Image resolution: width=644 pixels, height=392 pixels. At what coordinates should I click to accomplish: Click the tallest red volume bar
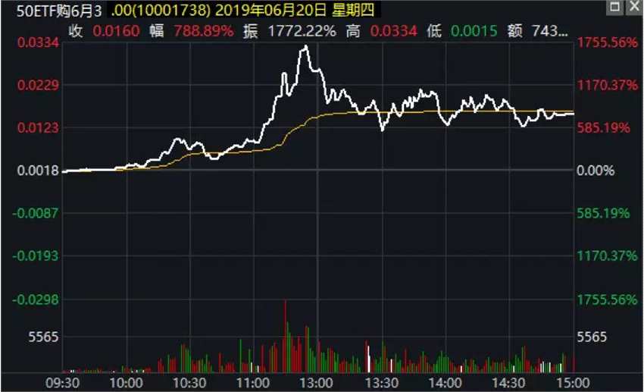(285, 336)
